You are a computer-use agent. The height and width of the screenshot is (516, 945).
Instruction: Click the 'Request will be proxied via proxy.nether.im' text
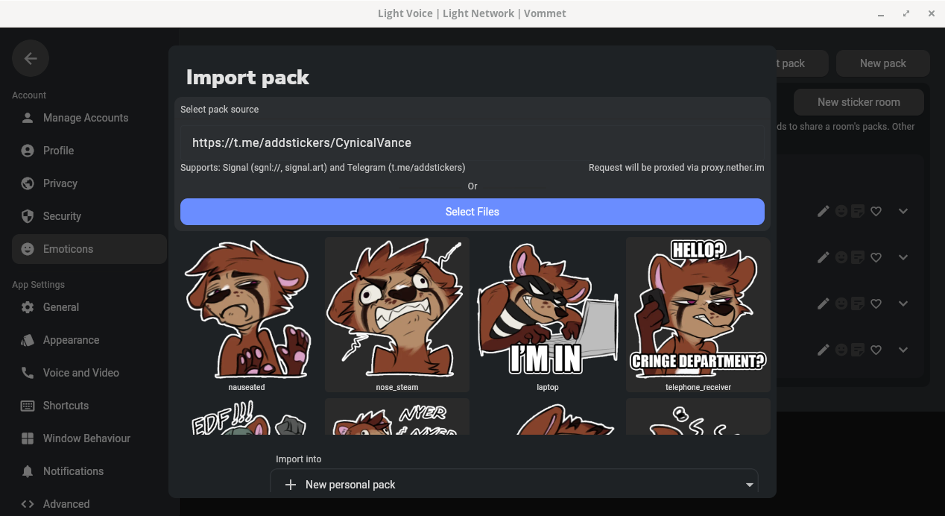[677, 168]
